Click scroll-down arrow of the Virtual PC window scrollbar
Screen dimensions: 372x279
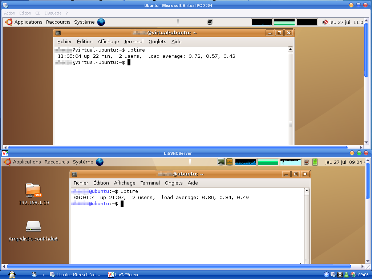[366, 142]
